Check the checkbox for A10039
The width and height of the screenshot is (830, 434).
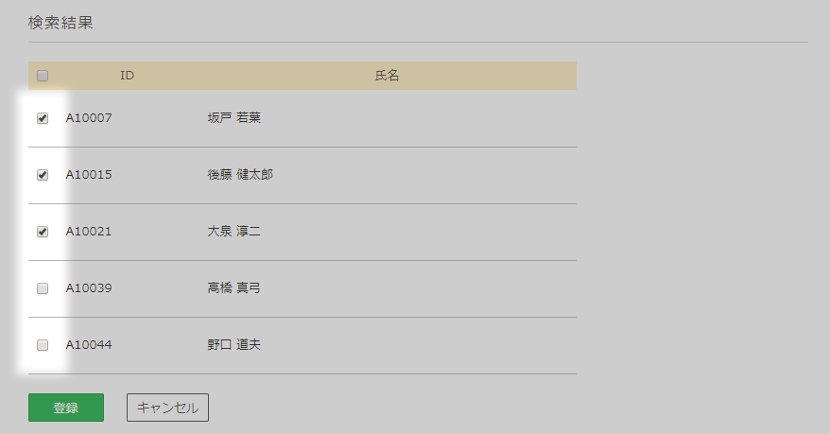pyautogui.click(x=43, y=288)
